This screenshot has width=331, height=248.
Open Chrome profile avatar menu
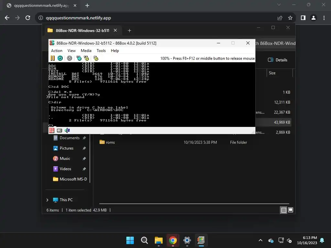pyautogui.click(x=314, y=18)
